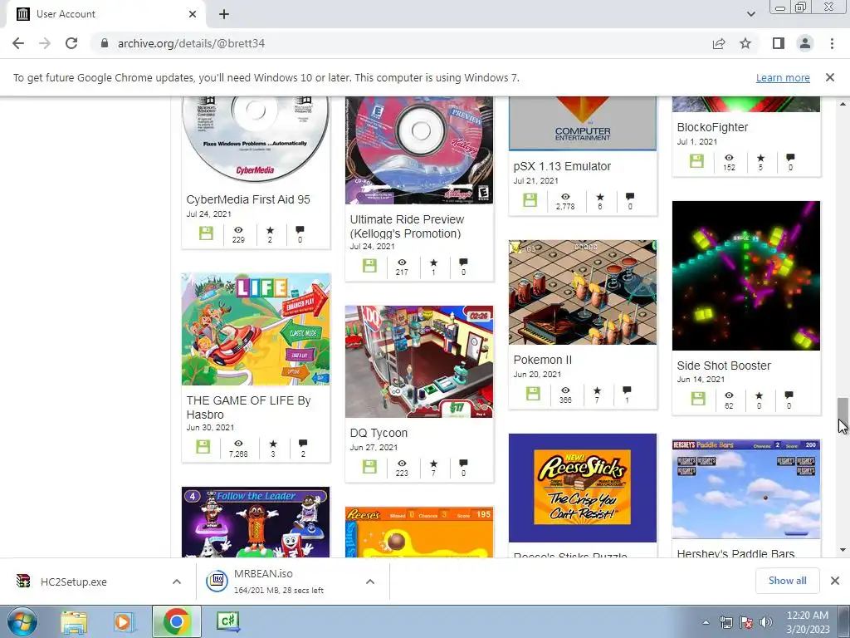Click favorites star on Side Shot Booster
850x638 pixels.
(x=759, y=395)
